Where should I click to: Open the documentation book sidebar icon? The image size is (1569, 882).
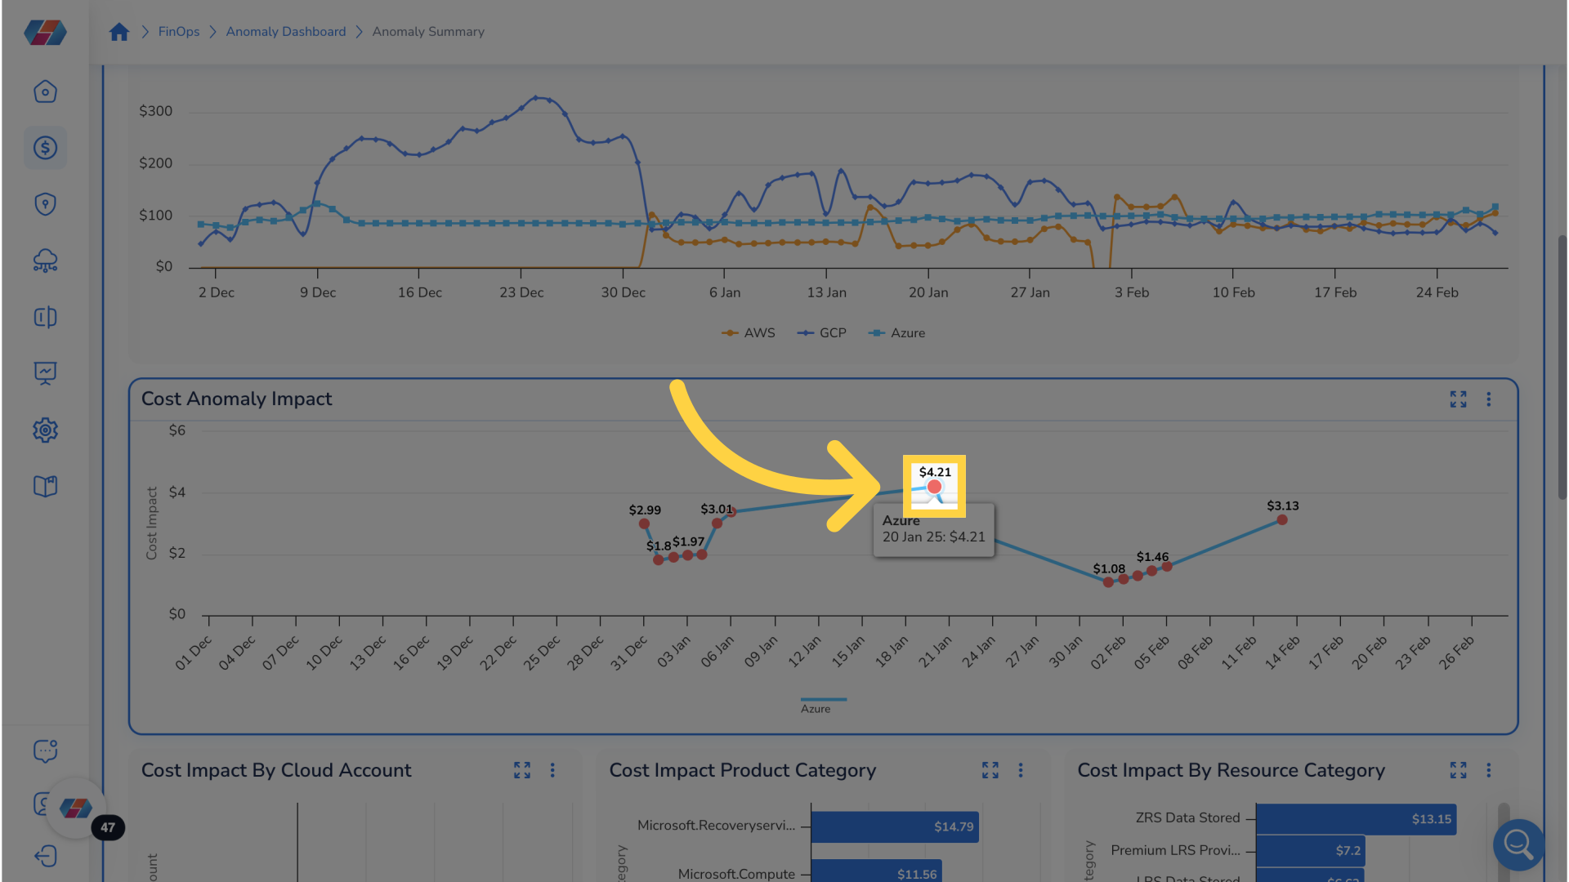click(45, 487)
